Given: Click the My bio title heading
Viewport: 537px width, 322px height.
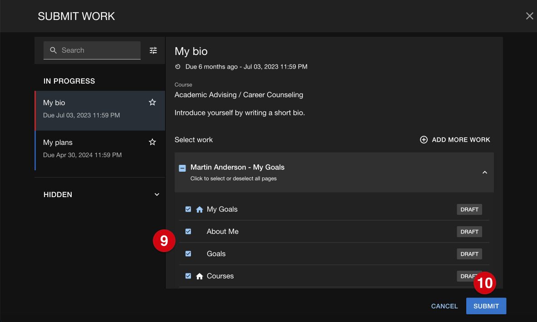Looking at the screenshot, I should (x=191, y=51).
